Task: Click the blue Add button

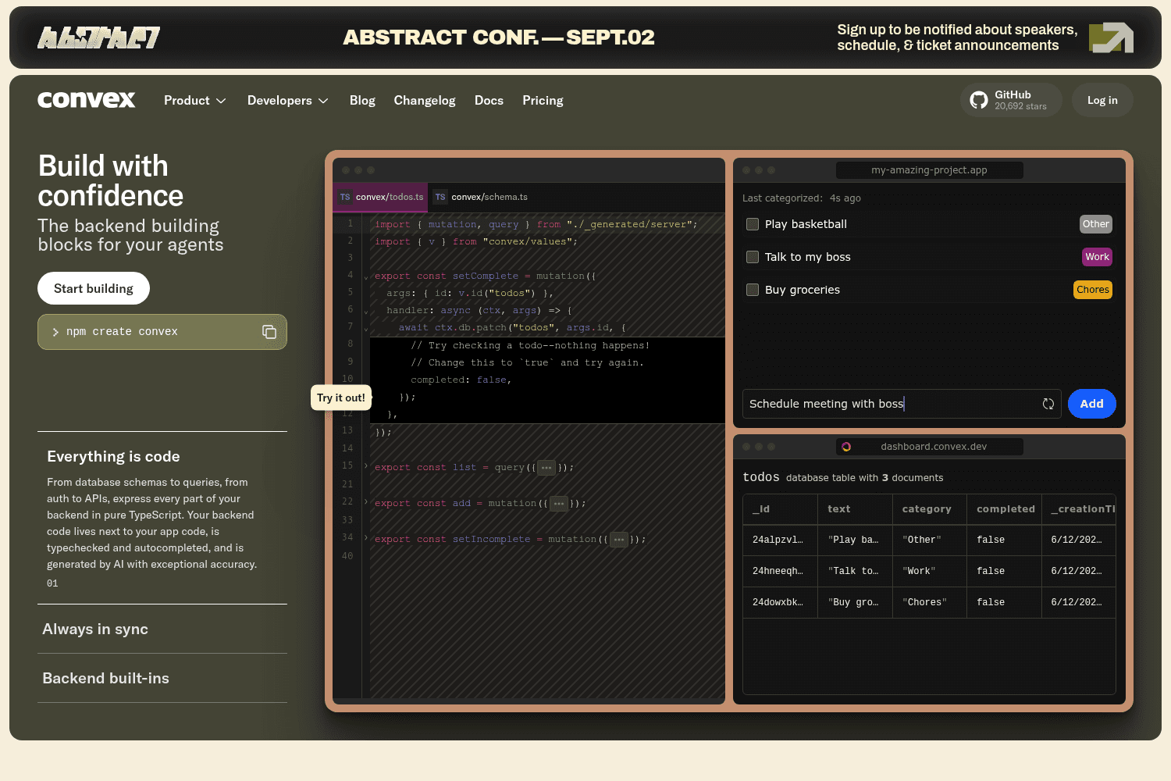Action: click(1091, 404)
